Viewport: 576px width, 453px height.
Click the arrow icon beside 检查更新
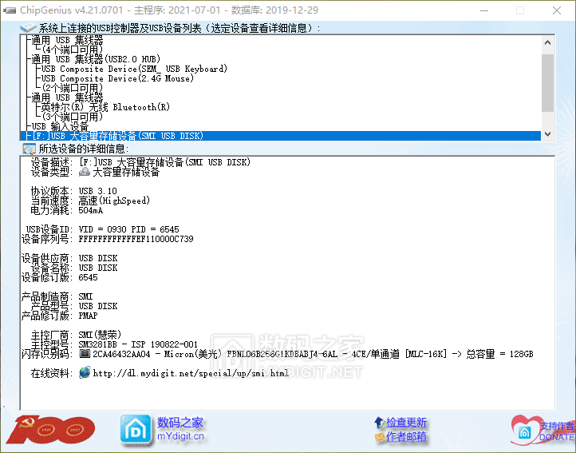coord(379,423)
